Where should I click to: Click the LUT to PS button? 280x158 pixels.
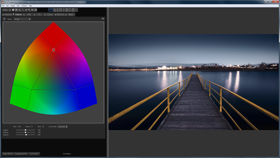point(34,154)
